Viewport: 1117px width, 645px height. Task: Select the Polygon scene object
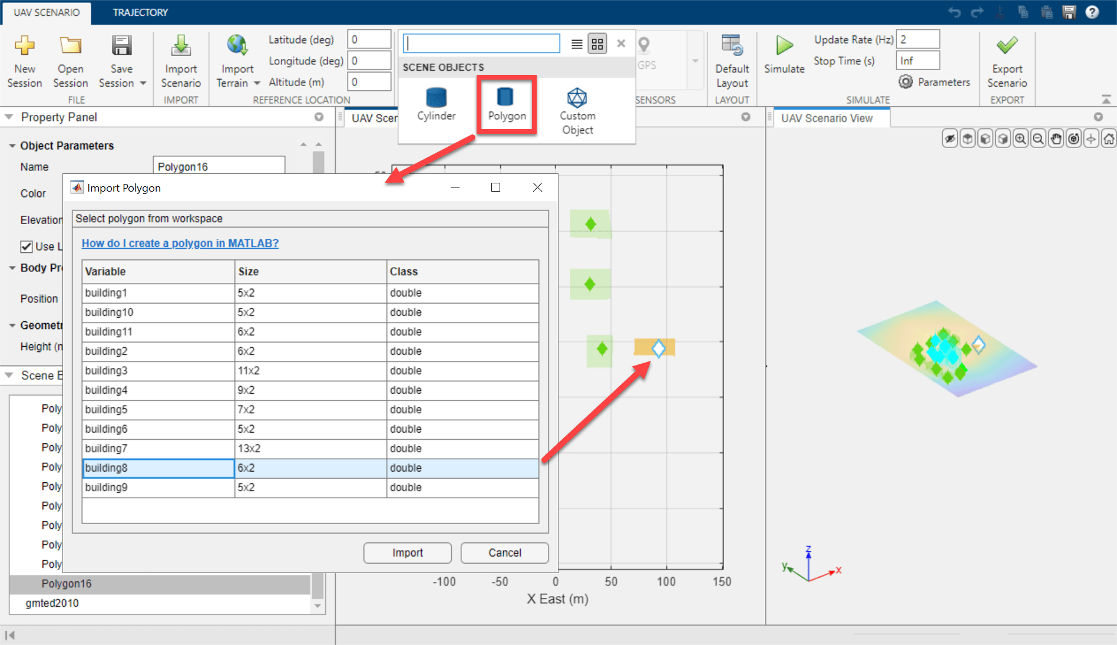pos(507,104)
